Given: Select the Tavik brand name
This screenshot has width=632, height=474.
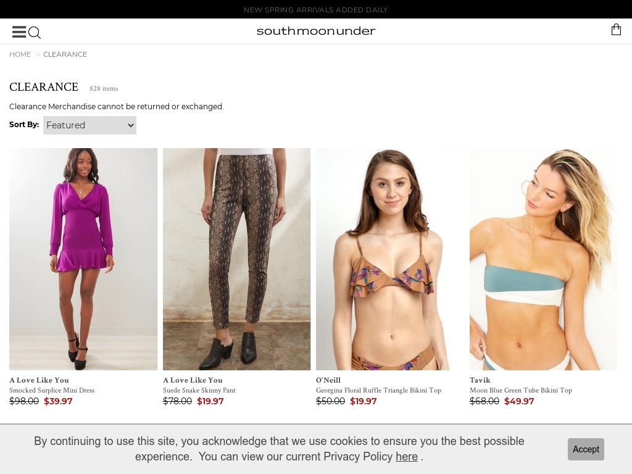Looking at the screenshot, I should [x=480, y=380].
